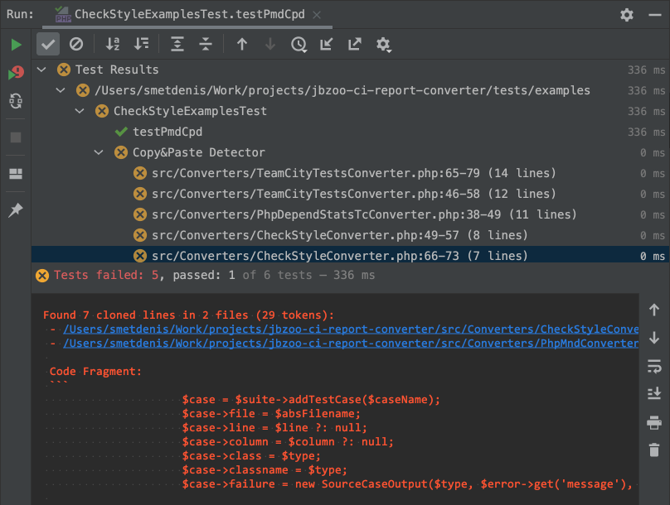
Task: Hide the Run tool window
Action: (x=654, y=15)
